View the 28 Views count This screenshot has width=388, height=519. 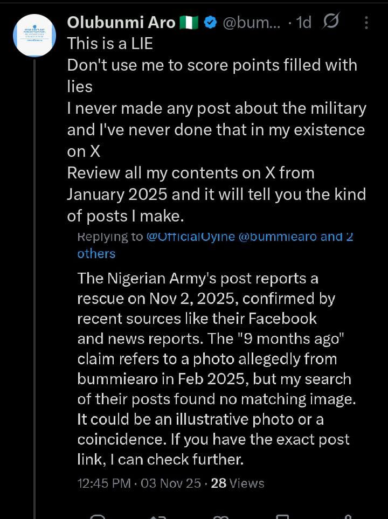[238, 483]
